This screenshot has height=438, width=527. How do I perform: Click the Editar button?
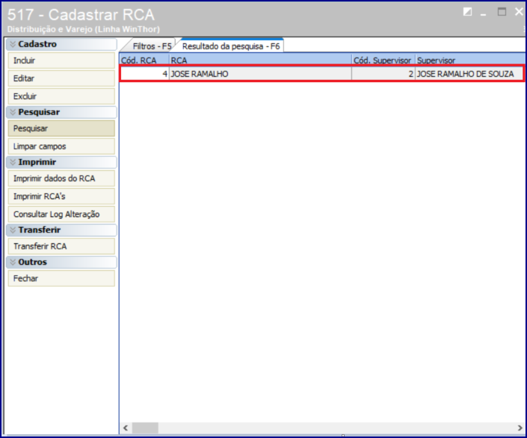coord(61,78)
